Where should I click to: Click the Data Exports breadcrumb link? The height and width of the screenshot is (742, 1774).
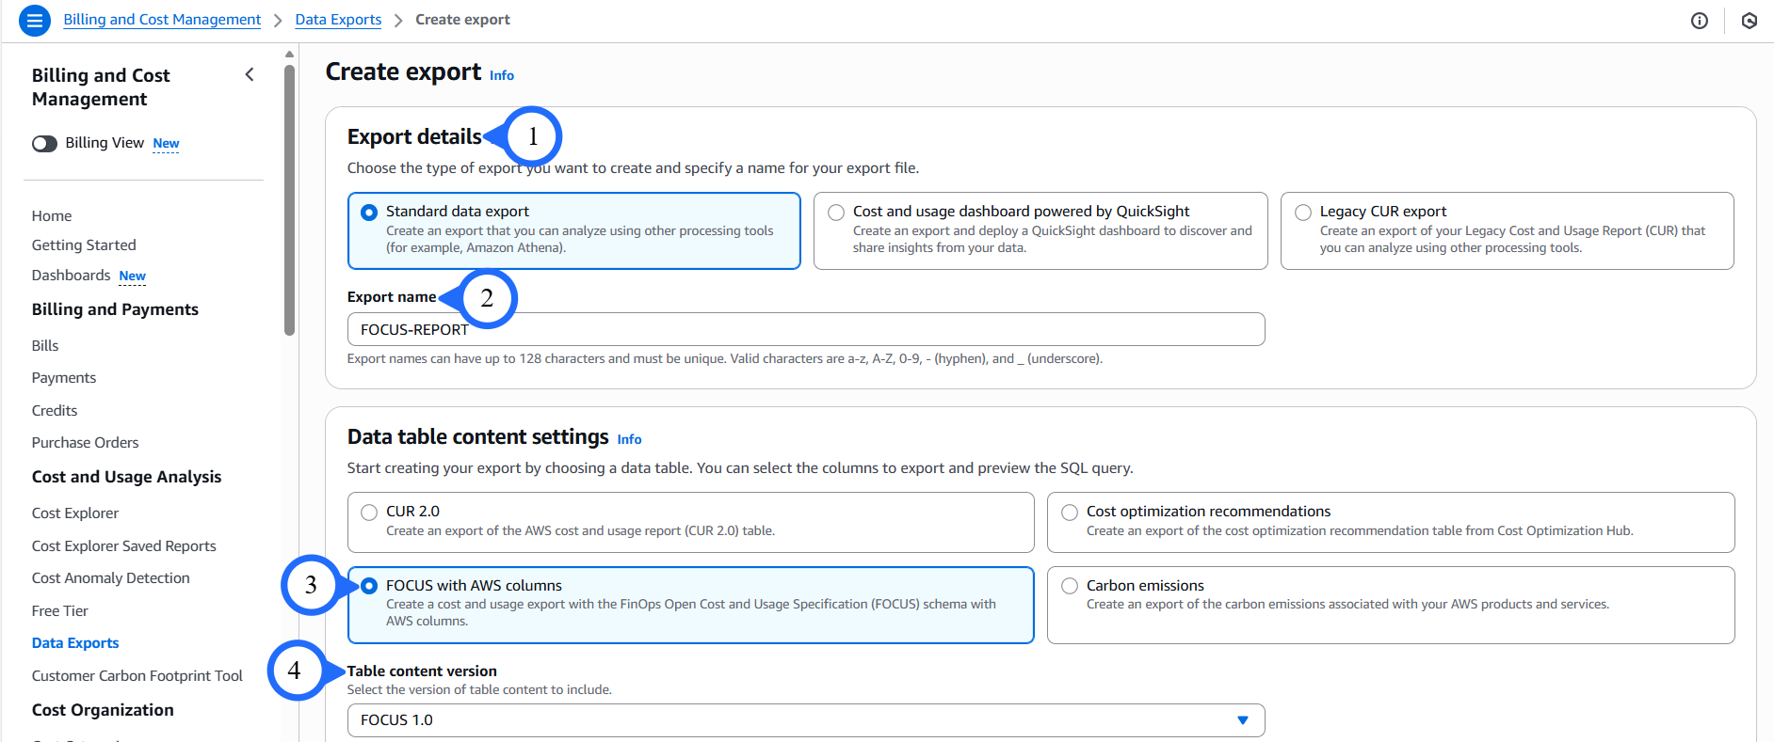pos(338,20)
